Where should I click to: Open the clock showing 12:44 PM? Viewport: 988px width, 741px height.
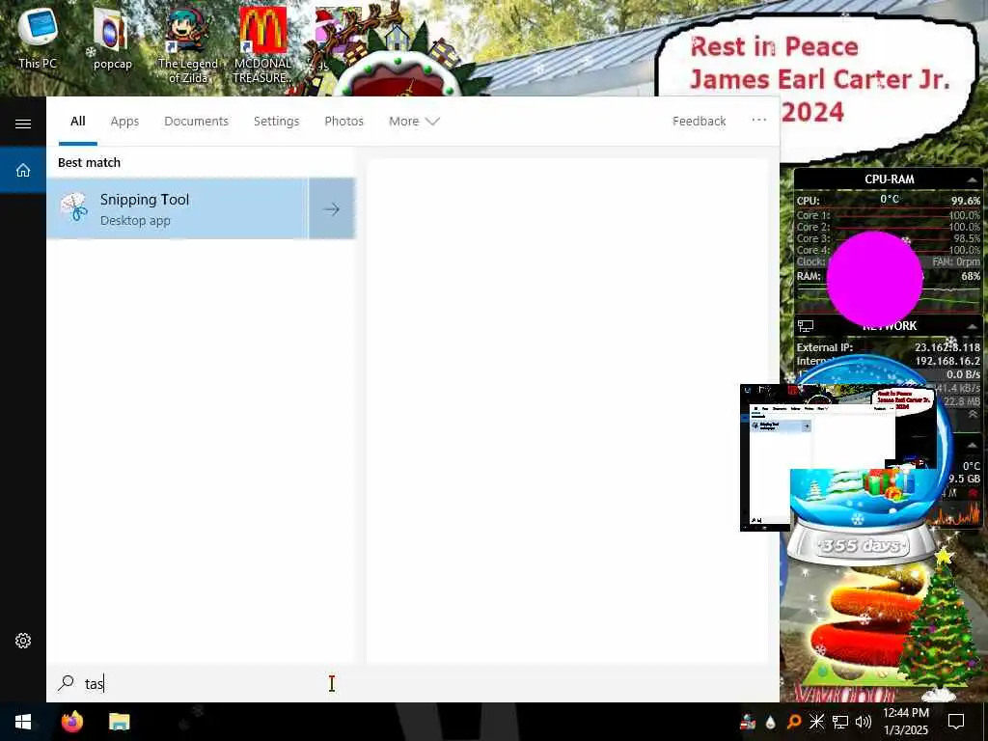click(x=905, y=722)
